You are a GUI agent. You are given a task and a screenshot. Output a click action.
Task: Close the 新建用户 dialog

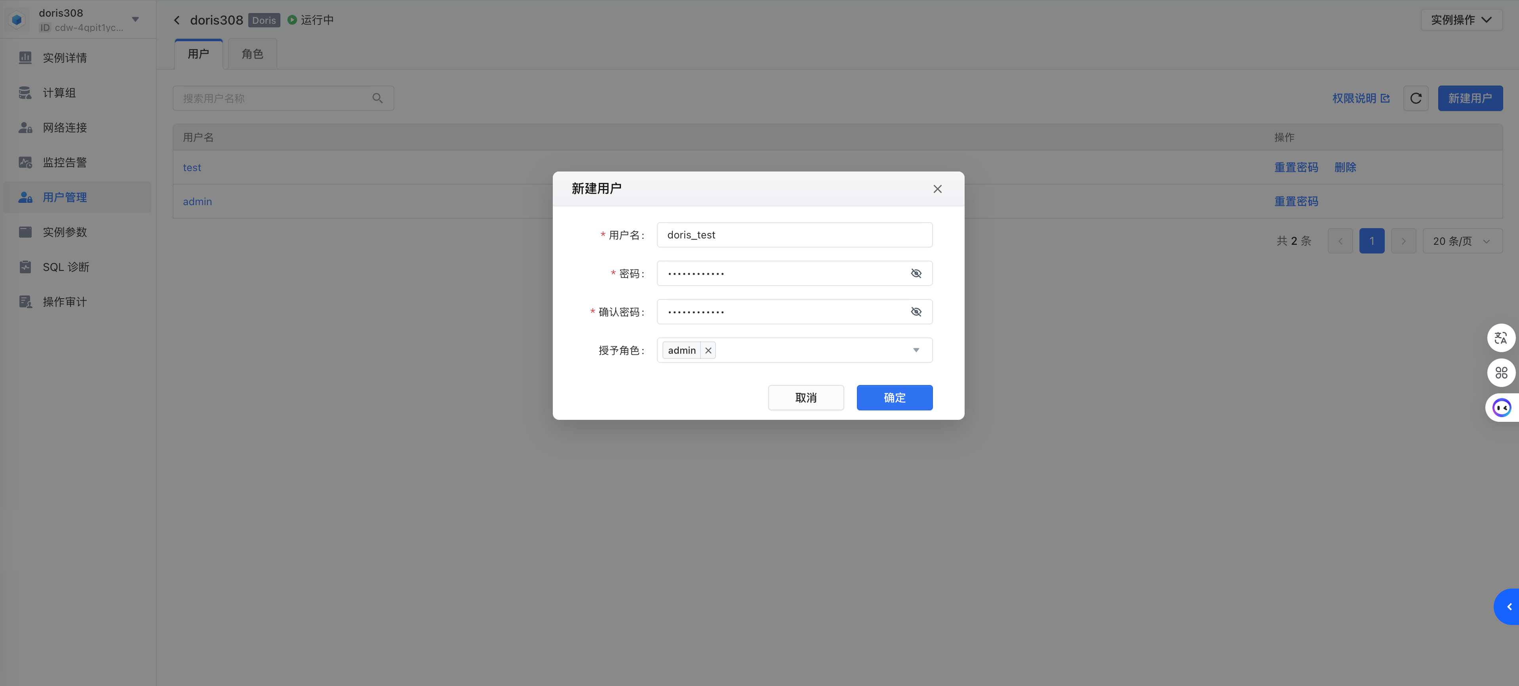[937, 189]
